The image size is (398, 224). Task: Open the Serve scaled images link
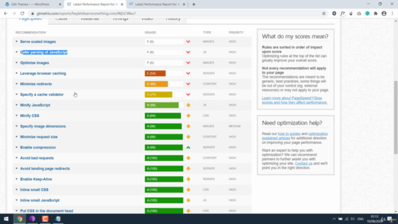[38, 42]
